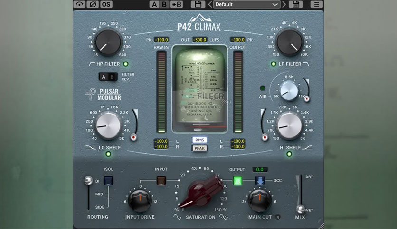This screenshot has width=397, height=229.
Task: Click the save-as floppy icon right of presets
Action: 296,4
